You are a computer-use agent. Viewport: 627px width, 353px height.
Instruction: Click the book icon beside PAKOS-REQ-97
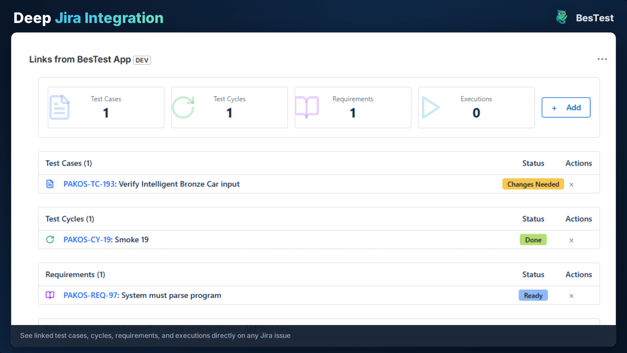click(50, 295)
